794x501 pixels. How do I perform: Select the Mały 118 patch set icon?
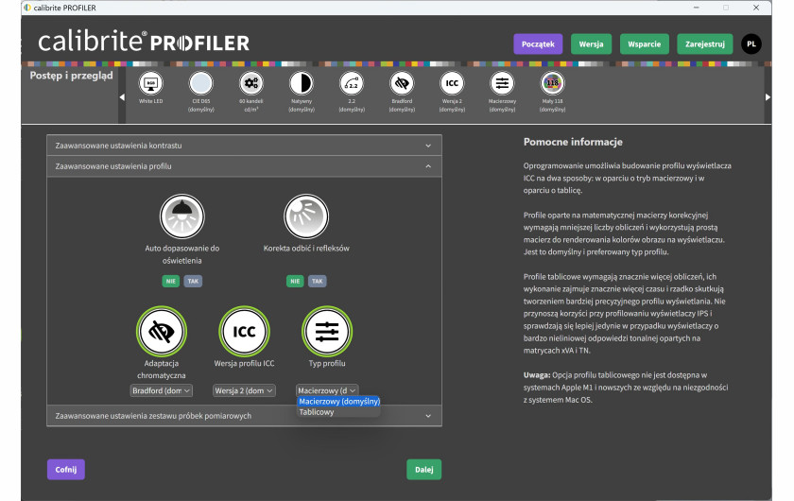(x=552, y=83)
